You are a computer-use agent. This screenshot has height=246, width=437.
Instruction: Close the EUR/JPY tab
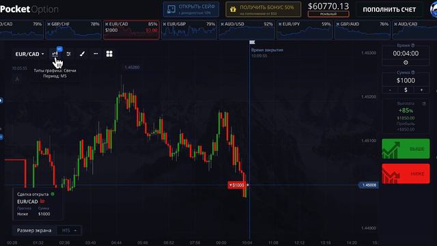tap(280, 25)
